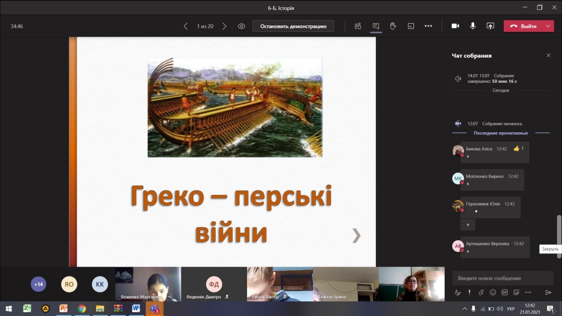Open the sticker picker
562x316 pixels.
click(x=516, y=292)
